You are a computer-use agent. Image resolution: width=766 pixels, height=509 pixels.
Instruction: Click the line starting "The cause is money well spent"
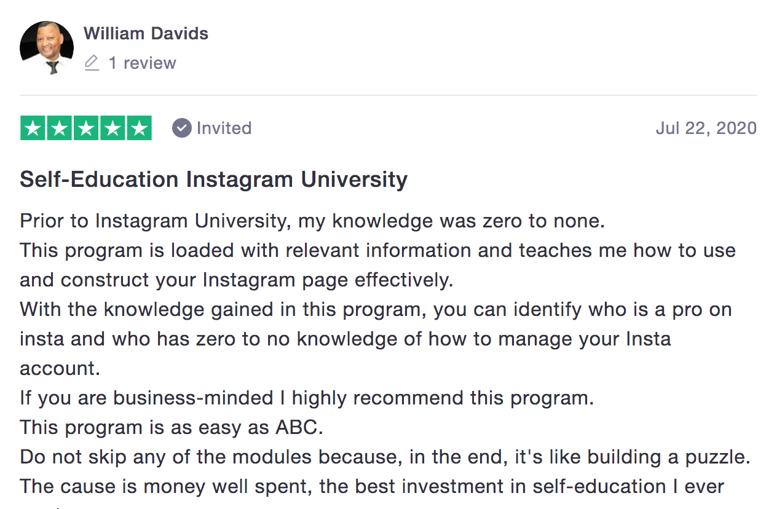(372, 486)
